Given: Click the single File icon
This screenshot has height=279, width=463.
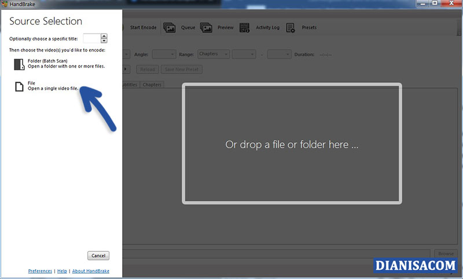Looking at the screenshot, I should point(19,86).
